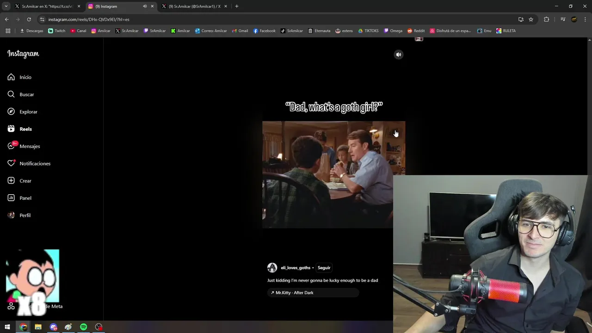Open Discord from the taskbar
This screenshot has height=333, width=592.
coord(53,327)
